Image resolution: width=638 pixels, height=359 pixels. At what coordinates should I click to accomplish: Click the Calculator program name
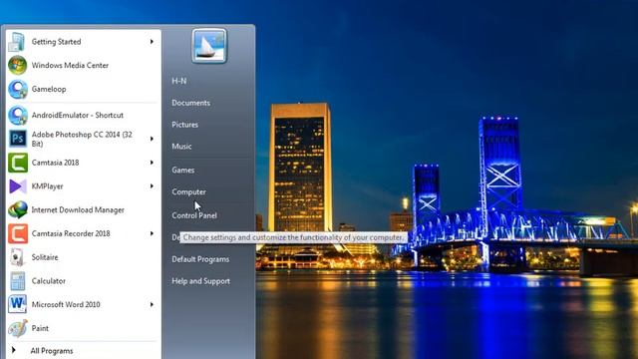[49, 281]
